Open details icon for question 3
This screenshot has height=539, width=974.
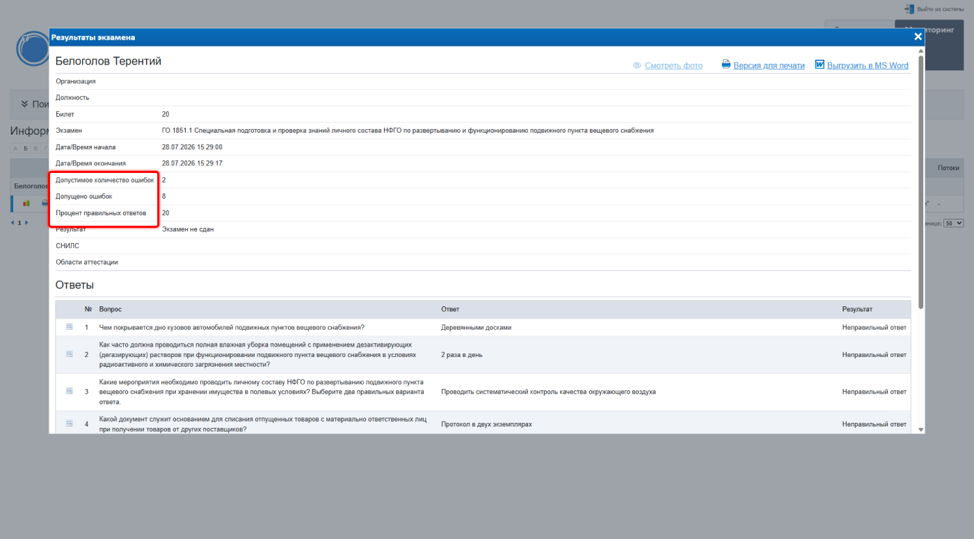tap(70, 391)
